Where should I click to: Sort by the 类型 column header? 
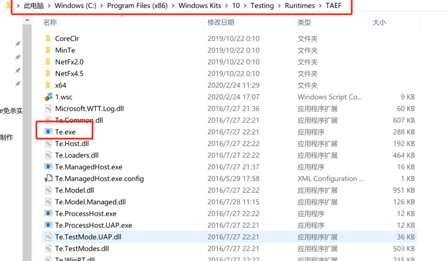pyautogui.click(x=304, y=22)
